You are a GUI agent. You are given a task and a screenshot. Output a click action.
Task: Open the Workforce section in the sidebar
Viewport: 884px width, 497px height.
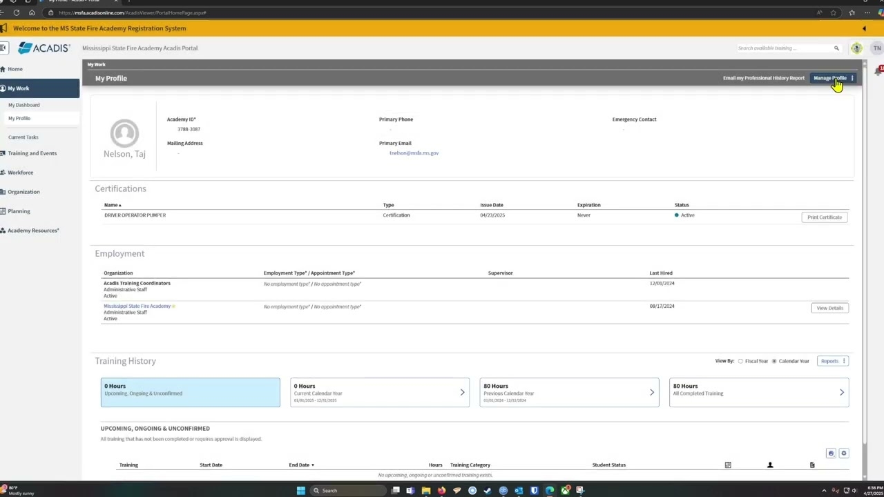20,172
